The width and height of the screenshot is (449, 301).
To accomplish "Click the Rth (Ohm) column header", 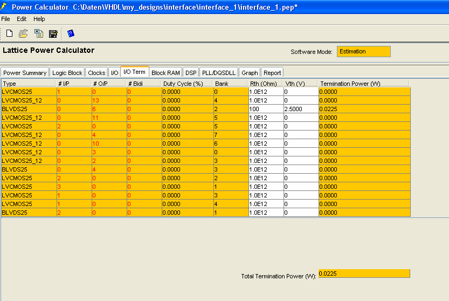I will click(x=265, y=84).
